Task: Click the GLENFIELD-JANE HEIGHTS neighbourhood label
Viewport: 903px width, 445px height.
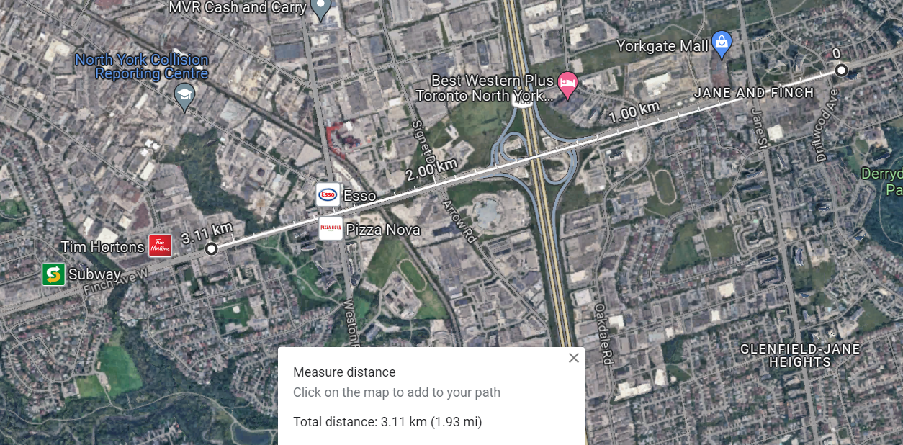Action: 800,356
